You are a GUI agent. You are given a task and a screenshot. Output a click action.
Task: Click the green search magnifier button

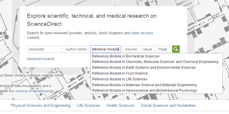(176, 49)
